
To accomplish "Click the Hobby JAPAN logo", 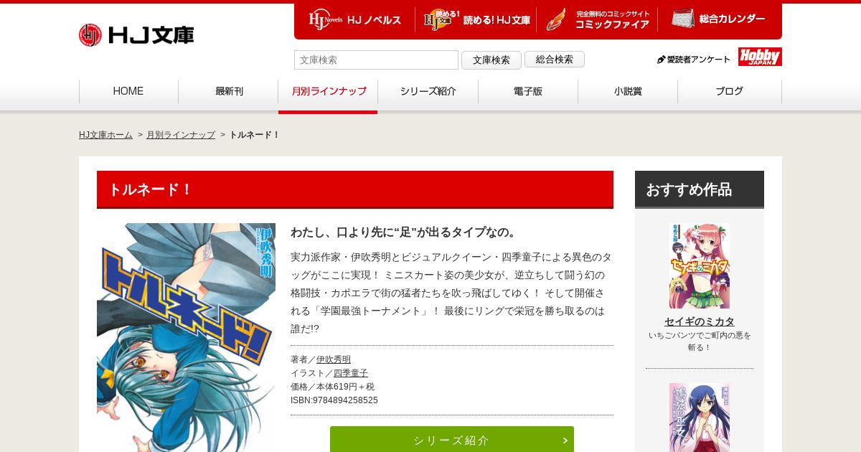I will point(760,57).
